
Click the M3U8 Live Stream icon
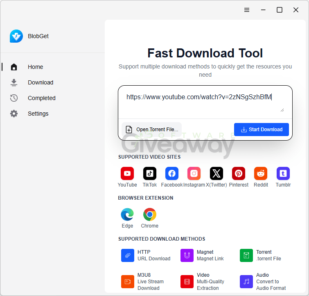point(128,282)
